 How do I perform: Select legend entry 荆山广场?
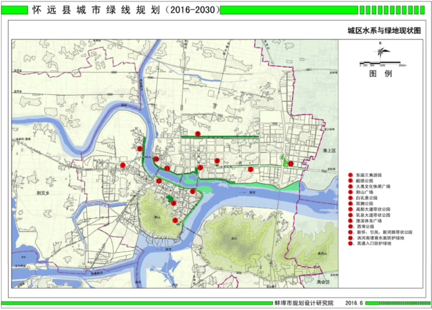tap(361, 192)
